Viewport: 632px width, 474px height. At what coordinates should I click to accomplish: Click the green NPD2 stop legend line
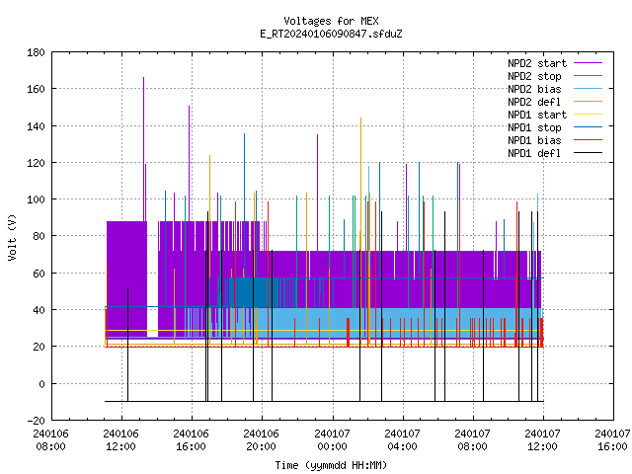coord(588,76)
